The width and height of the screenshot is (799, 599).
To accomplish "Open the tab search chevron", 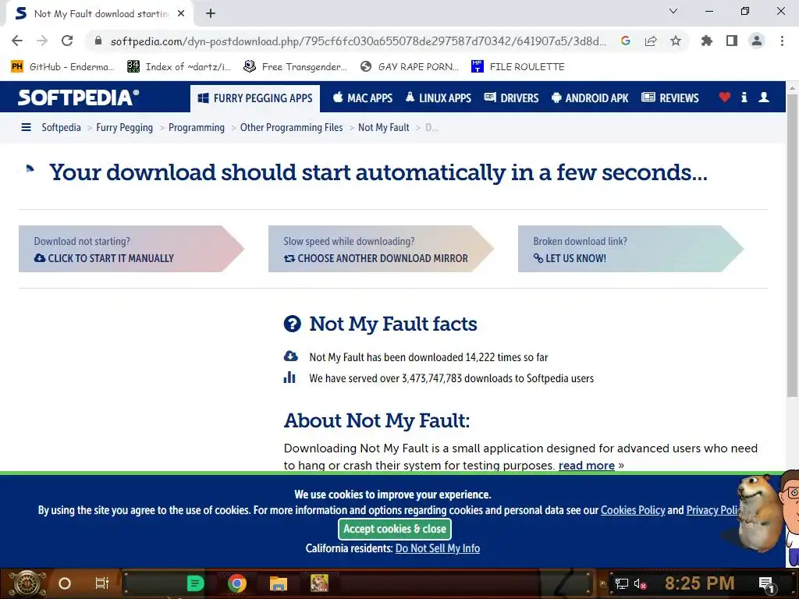I will 673,11.
